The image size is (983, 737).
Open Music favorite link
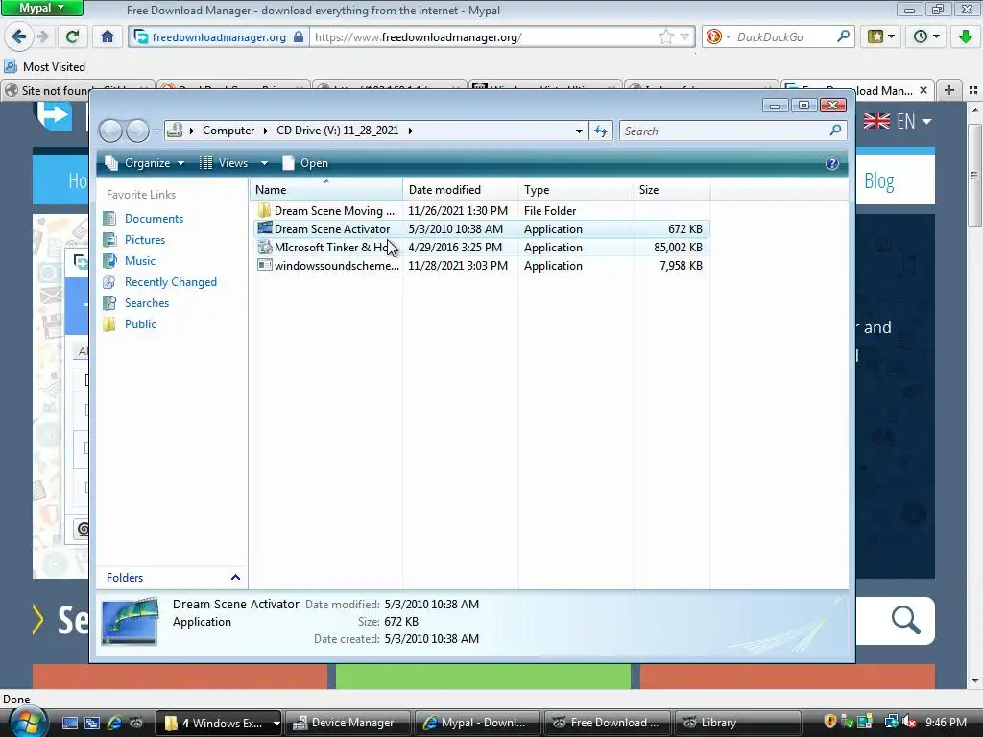pyautogui.click(x=140, y=261)
